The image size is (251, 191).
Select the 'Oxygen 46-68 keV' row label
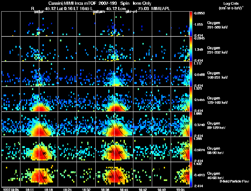tap(216, 176)
